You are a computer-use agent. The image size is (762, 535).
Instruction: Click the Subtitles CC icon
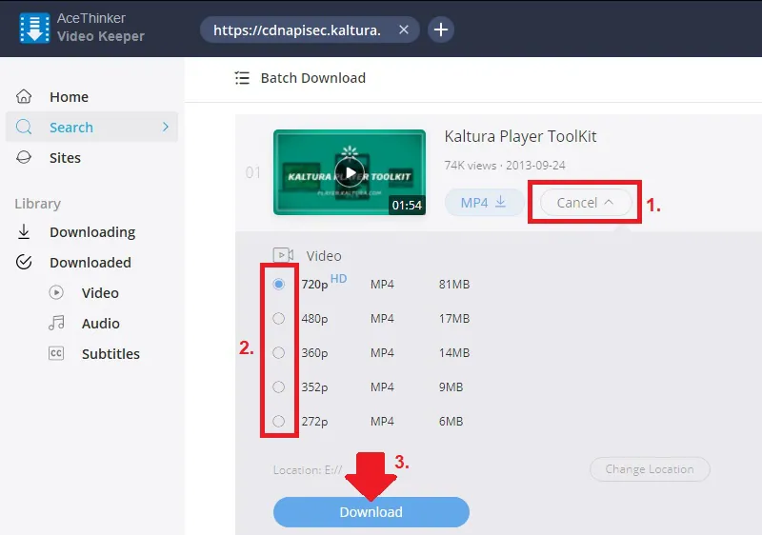(x=56, y=353)
